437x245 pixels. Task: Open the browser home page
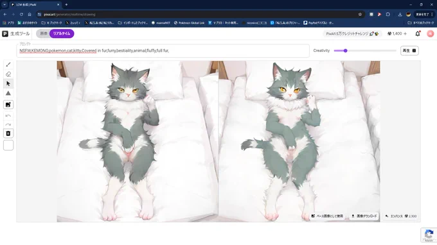click(30, 15)
